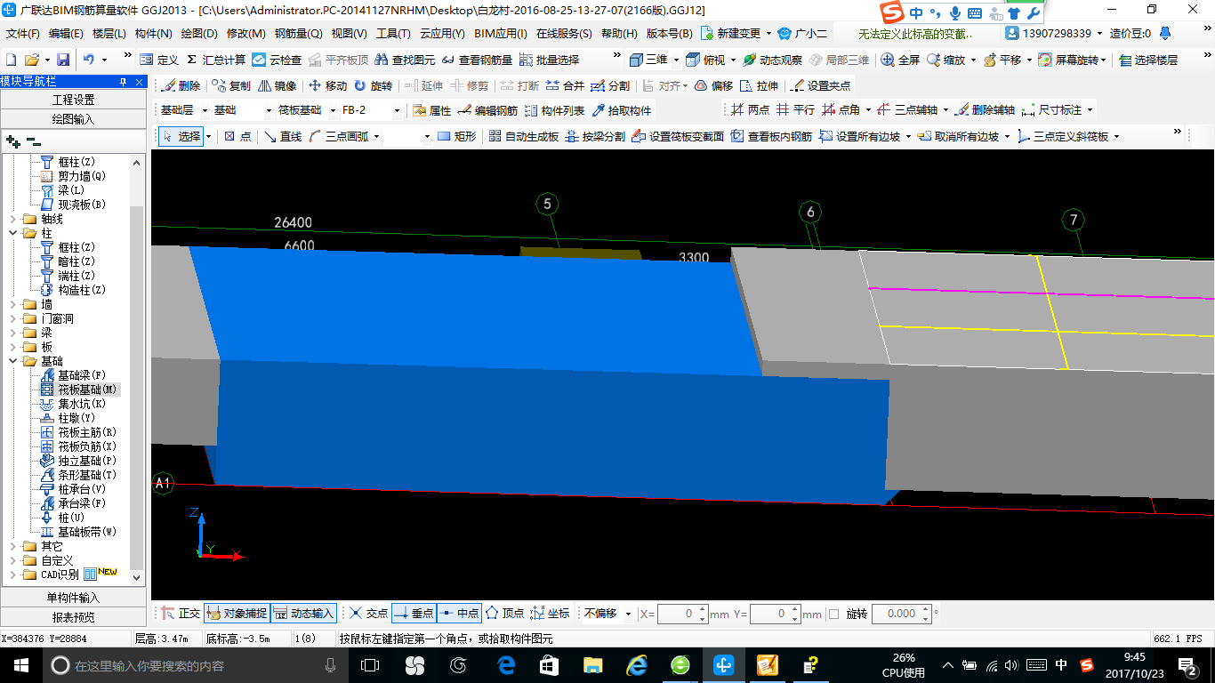Image resolution: width=1215 pixels, height=683 pixels.
Task: Activate 动态观察 dynamic orbit tool
Action: 773,60
